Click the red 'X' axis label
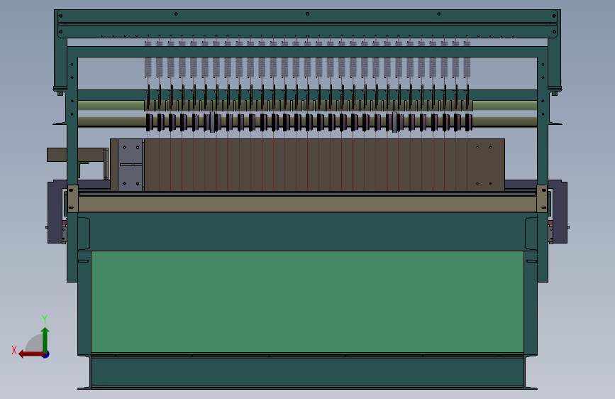The height and width of the screenshot is (399, 615). [x=14, y=350]
